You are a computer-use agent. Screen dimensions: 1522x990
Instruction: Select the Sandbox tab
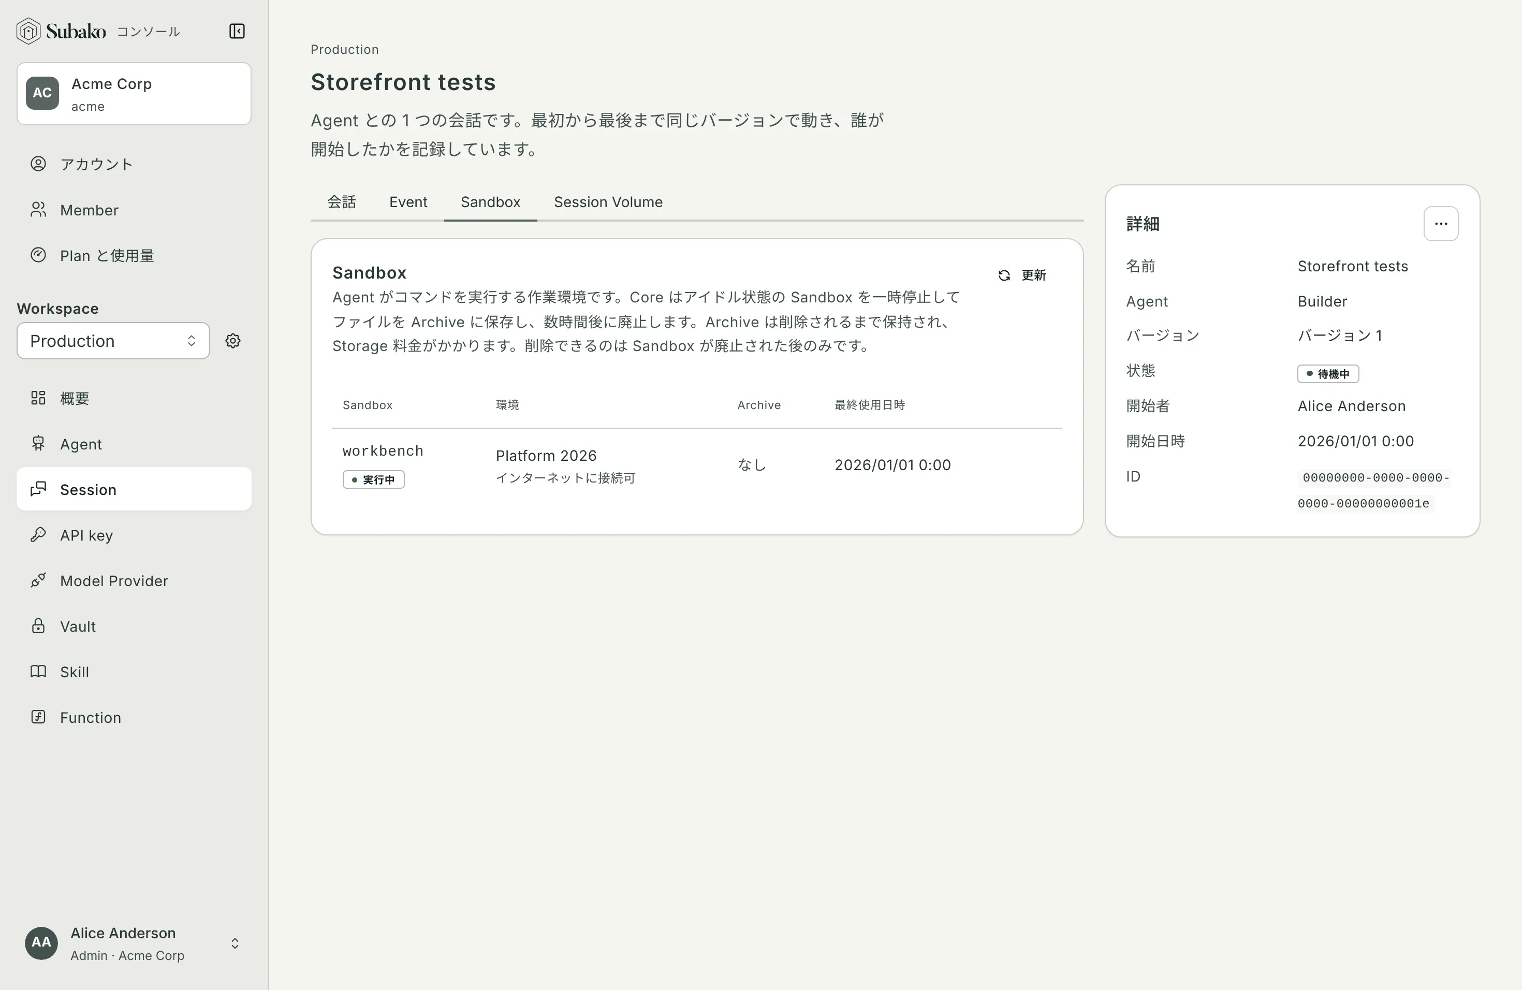pyautogui.click(x=490, y=202)
